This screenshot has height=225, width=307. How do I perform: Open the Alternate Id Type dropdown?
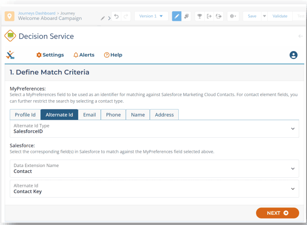[154, 129]
